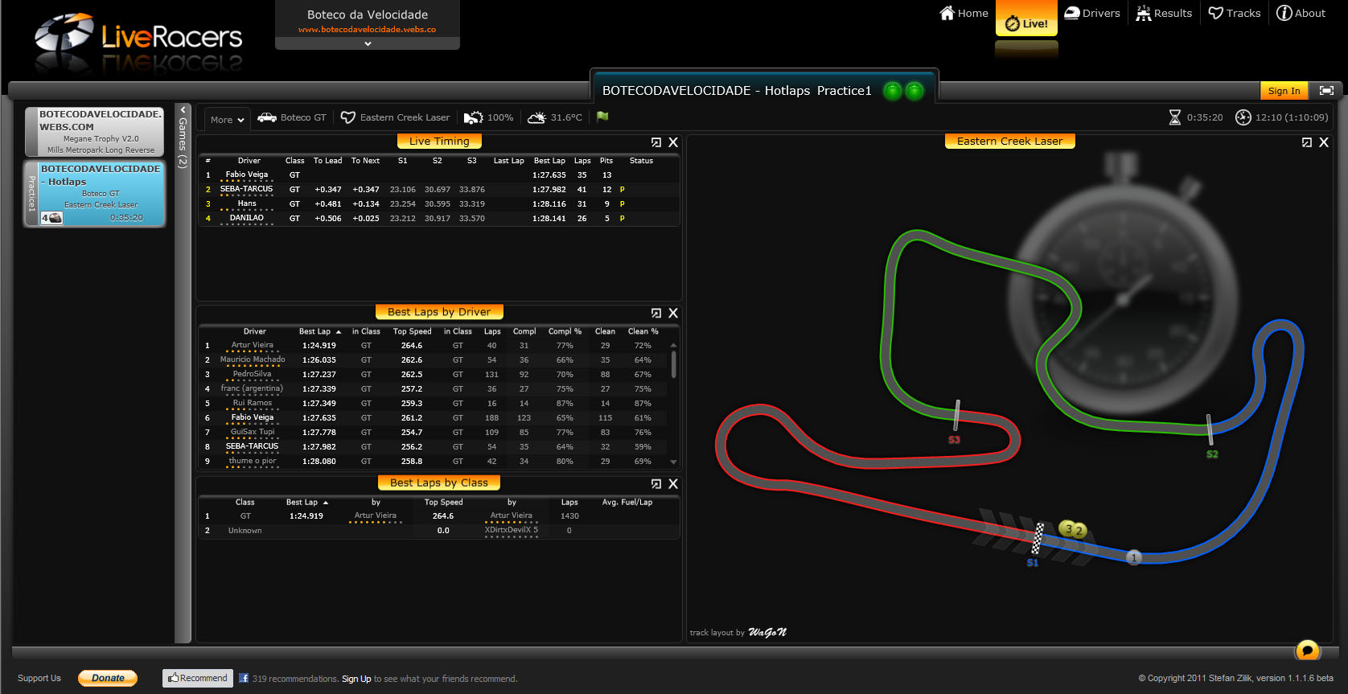1348x694 pixels.
Task: Click the Live Timing panel title
Action: [439, 142]
